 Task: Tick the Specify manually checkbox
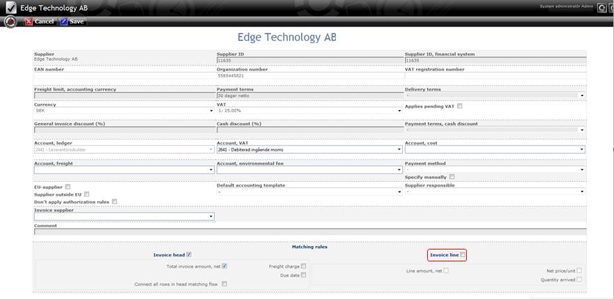(x=452, y=177)
